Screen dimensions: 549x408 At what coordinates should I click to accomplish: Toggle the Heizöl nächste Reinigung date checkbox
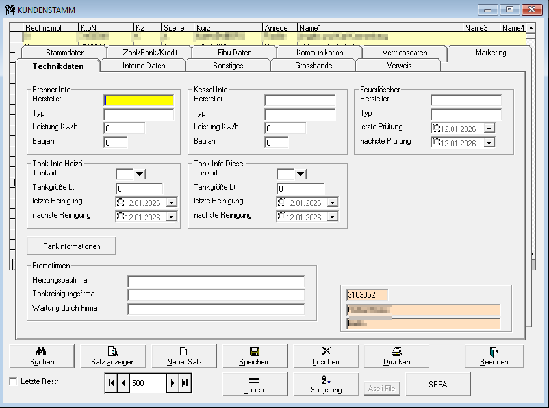(120, 217)
